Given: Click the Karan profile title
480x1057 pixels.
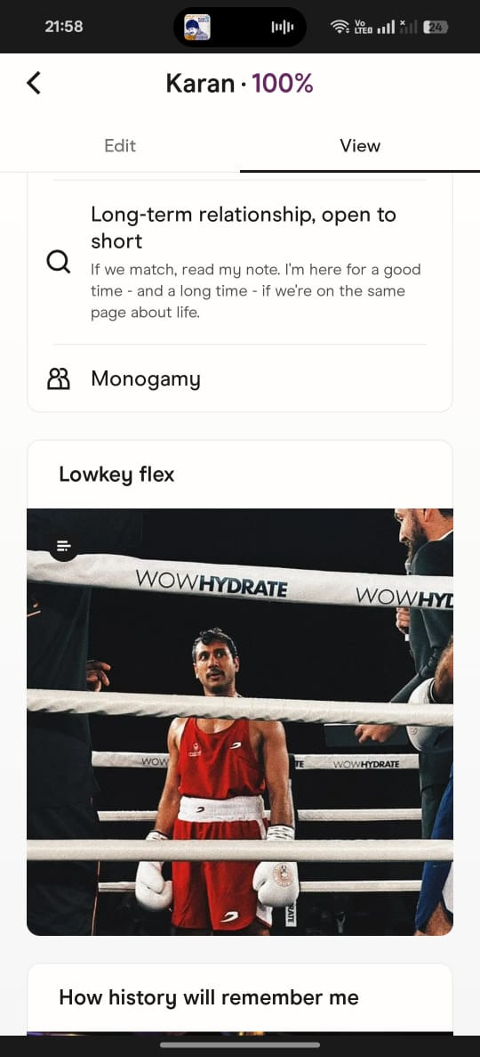Looking at the screenshot, I should (201, 84).
